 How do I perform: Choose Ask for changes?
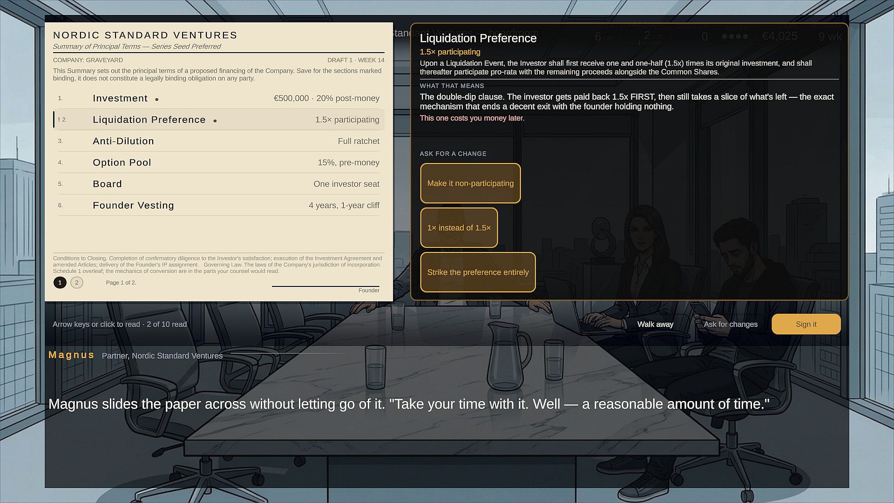click(x=731, y=324)
